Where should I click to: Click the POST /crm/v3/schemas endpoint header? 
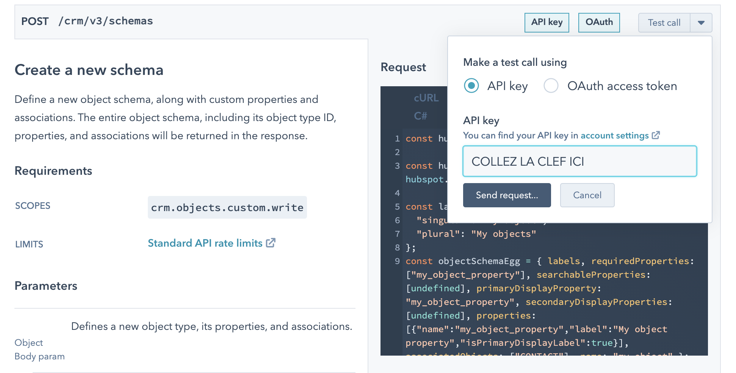(86, 21)
